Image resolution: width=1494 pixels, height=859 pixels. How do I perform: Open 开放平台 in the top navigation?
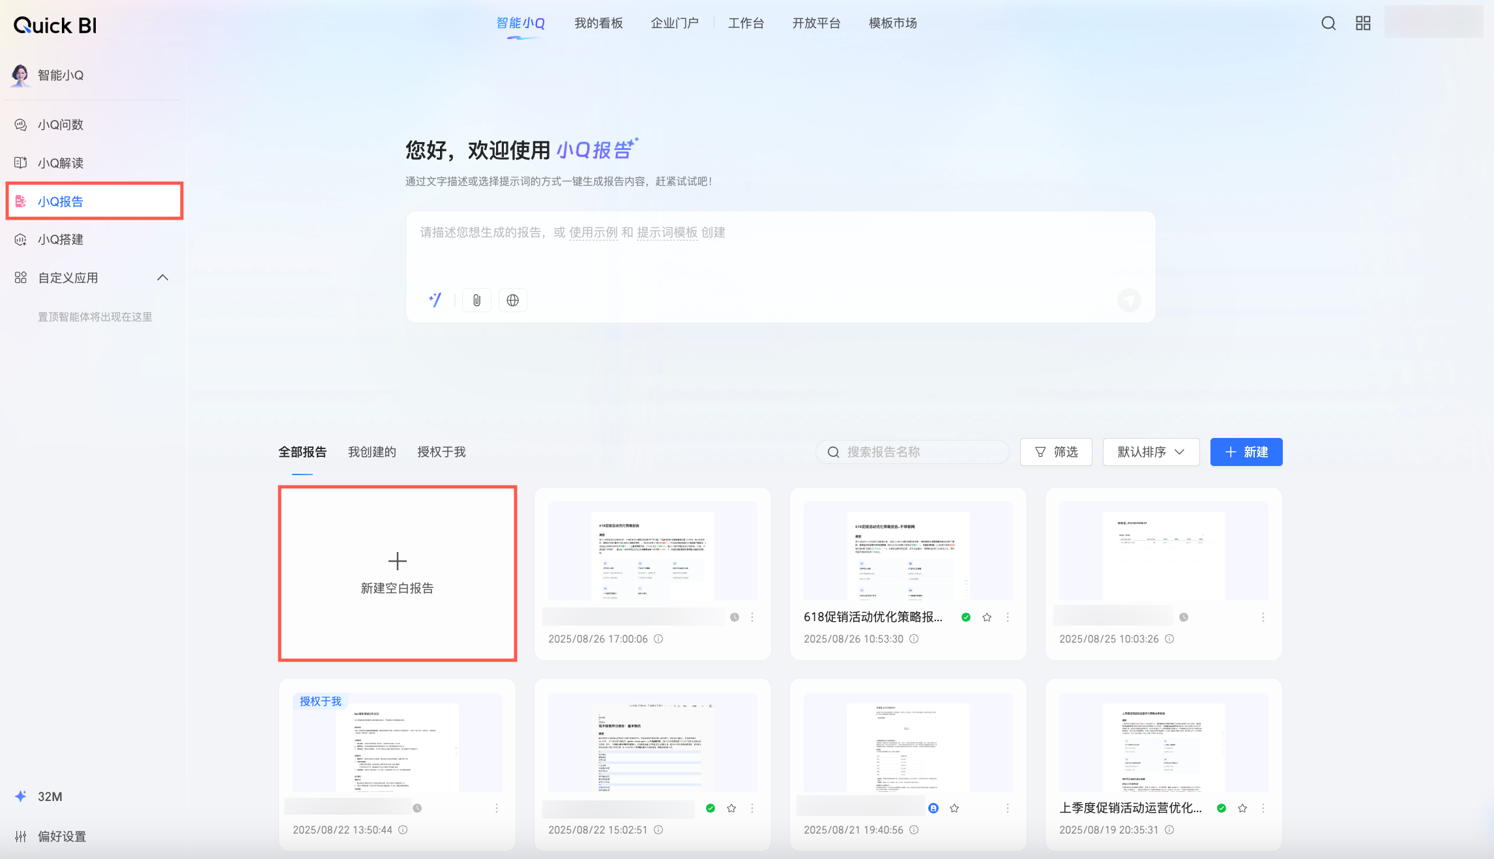coord(816,23)
